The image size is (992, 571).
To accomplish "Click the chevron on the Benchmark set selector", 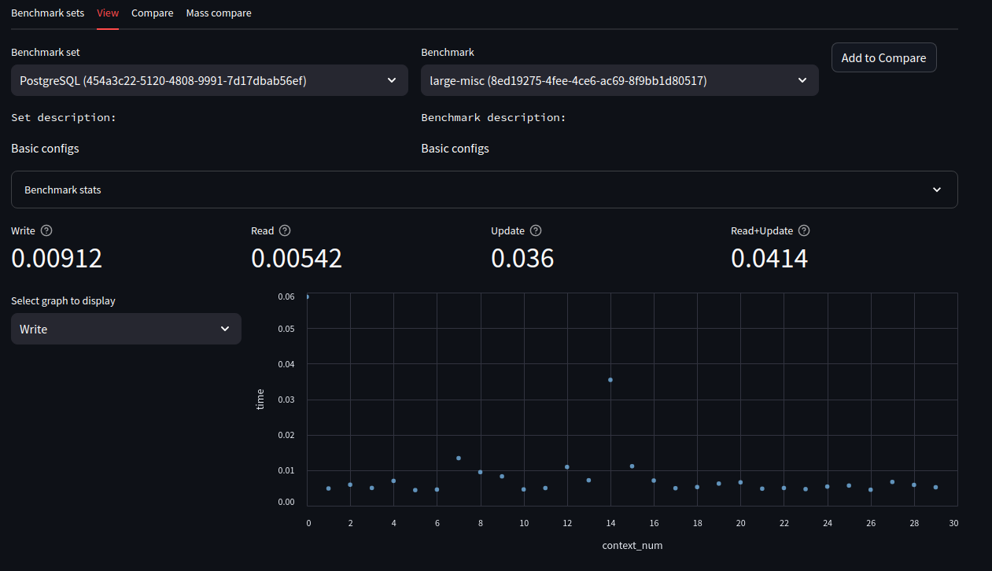I will click(x=391, y=79).
